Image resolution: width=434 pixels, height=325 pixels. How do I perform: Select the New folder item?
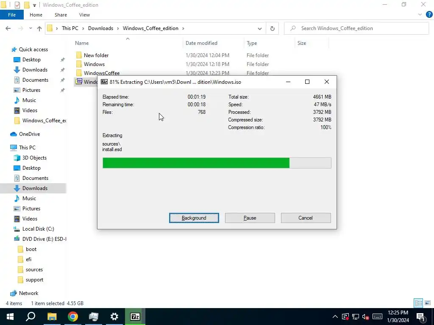click(x=96, y=55)
